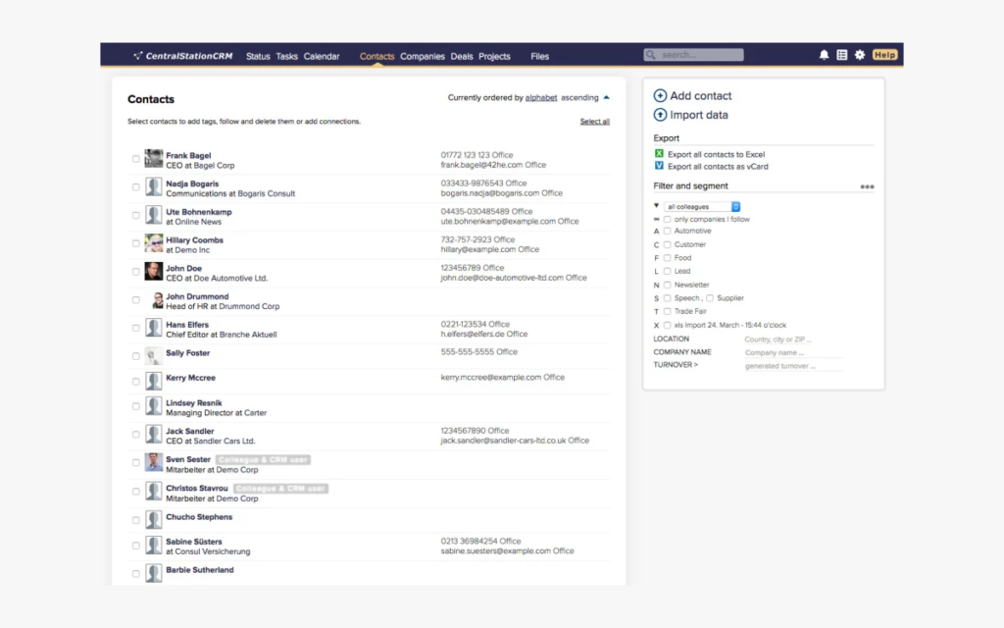The height and width of the screenshot is (628, 1004).
Task: Open the Tasks menu item
Action: click(287, 56)
